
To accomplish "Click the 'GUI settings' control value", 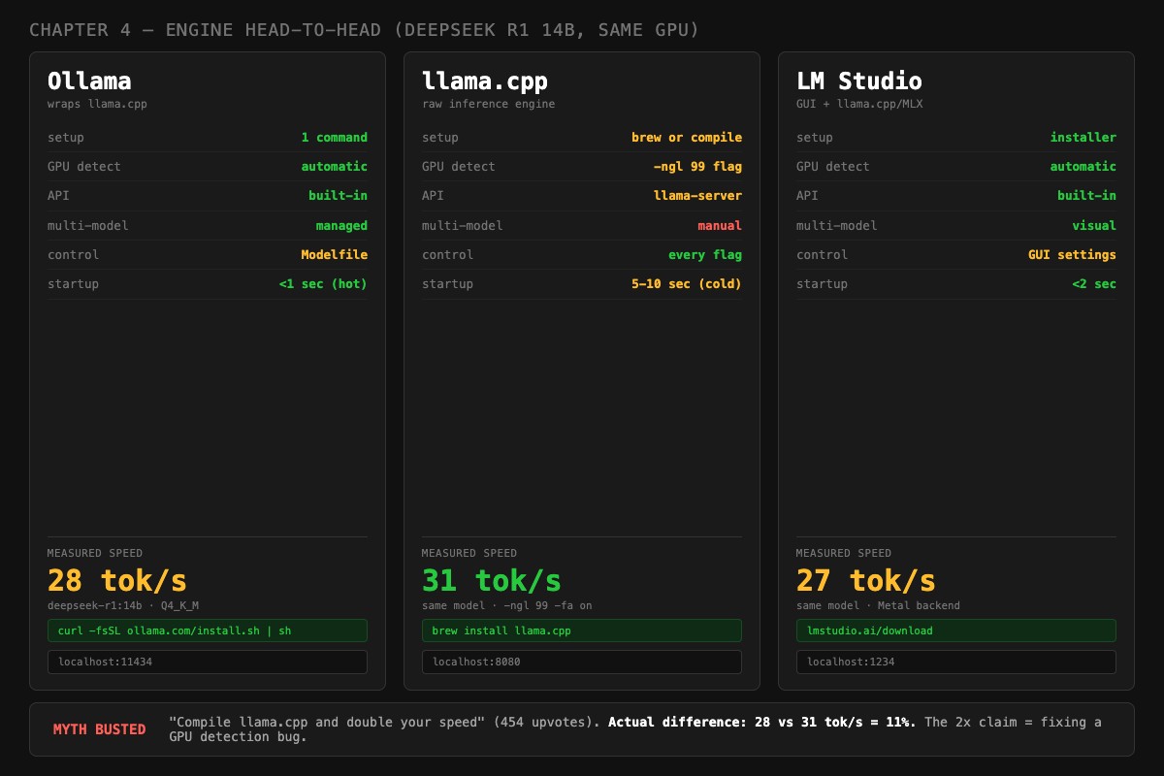I will (1072, 255).
